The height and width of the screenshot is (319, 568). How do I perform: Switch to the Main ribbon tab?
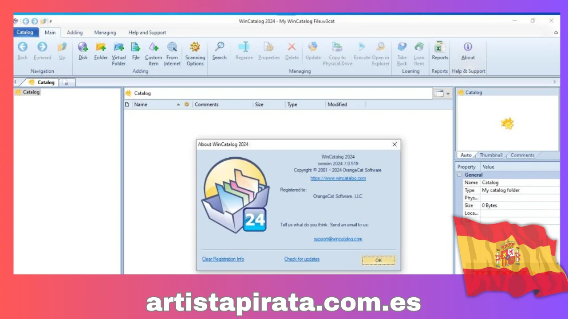point(50,32)
